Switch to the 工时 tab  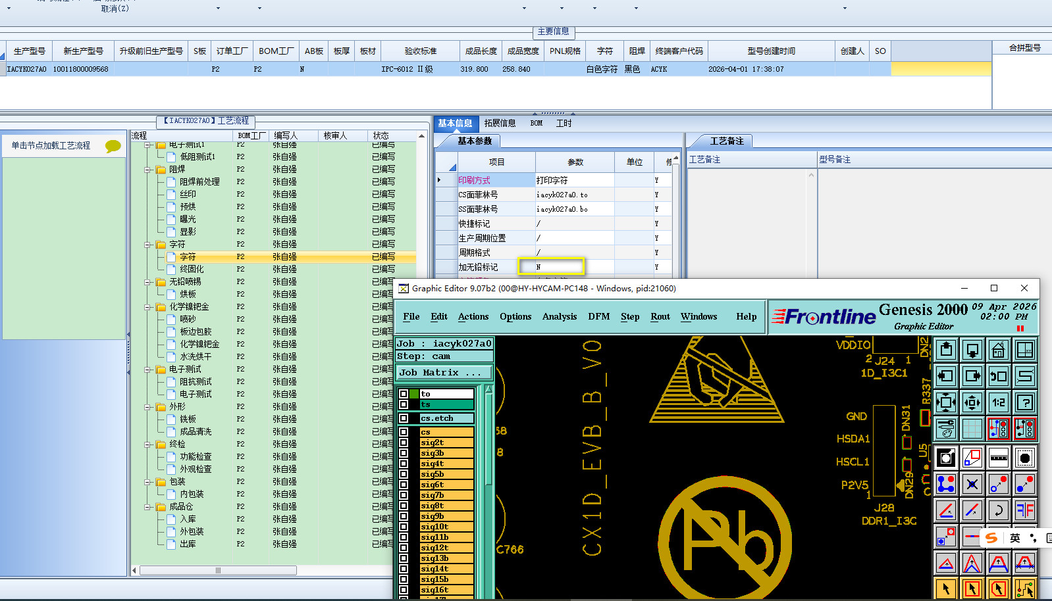564,123
